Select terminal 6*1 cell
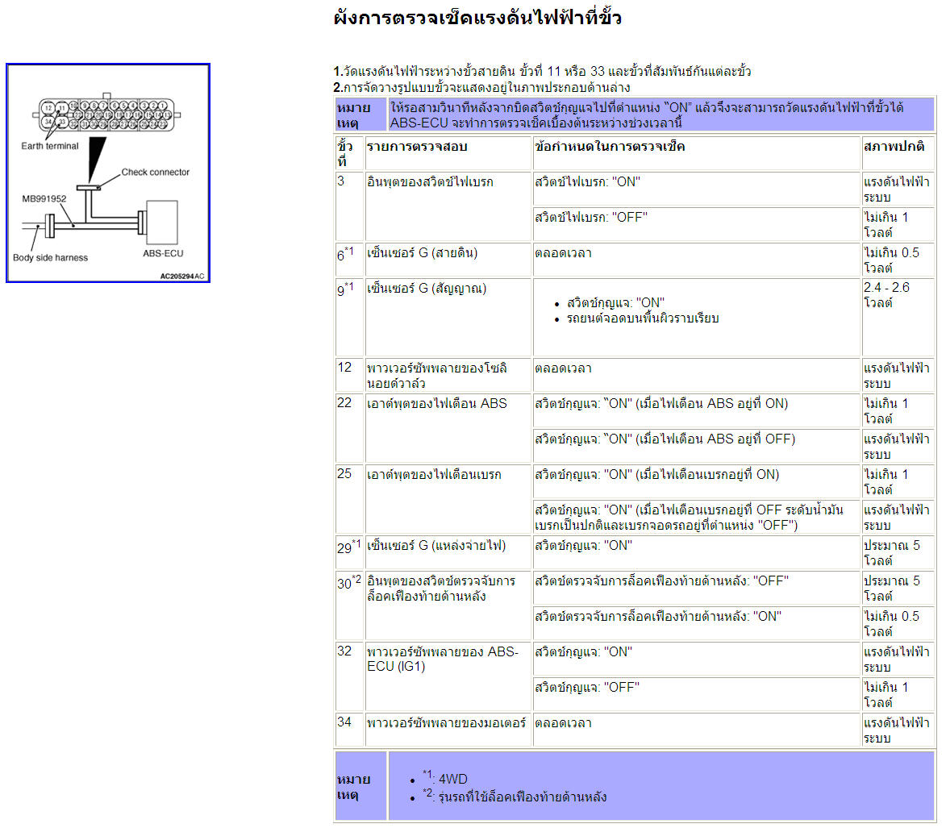Image resolution: width=946 pixels, height=828 pixels. tap(350, 260)
